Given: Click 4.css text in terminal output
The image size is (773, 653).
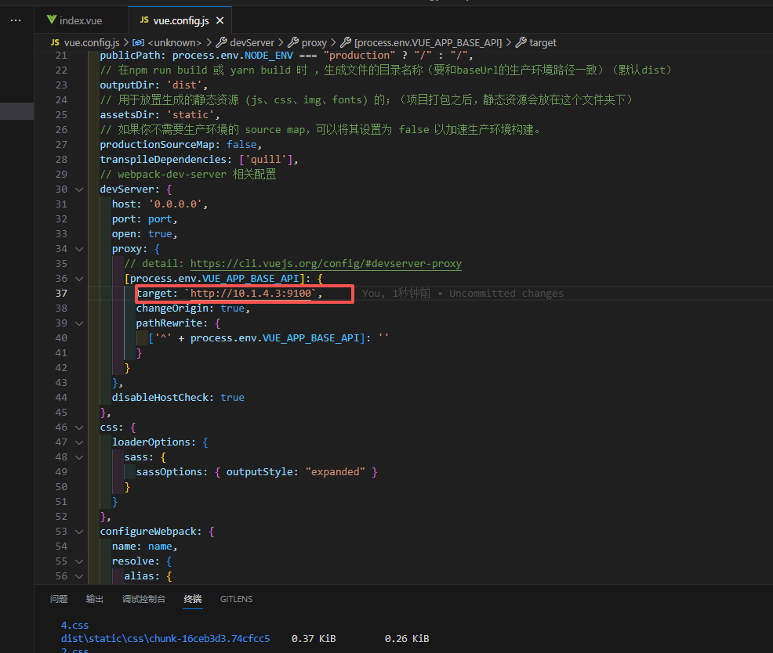Looking at the screenshot, I should (74, 626).
